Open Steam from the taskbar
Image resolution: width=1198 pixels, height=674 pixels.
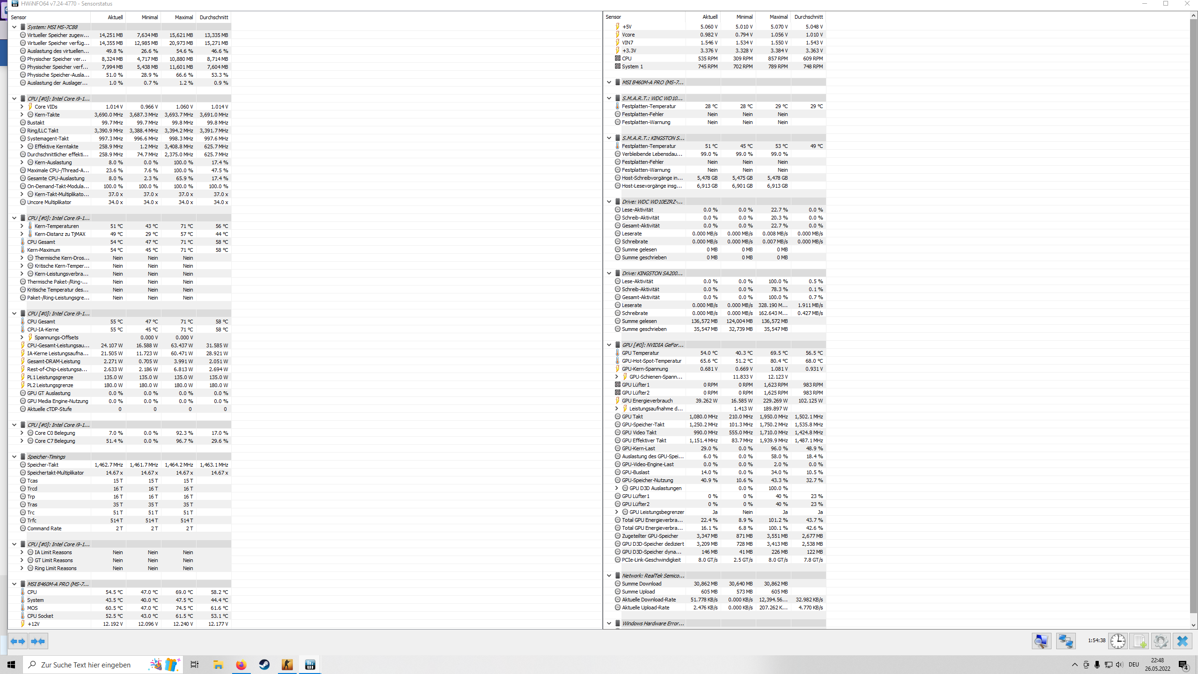[264, 665]
